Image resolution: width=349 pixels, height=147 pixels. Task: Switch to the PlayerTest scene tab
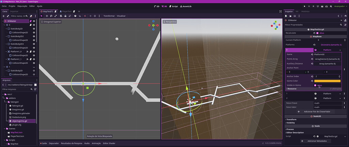point(67,11)
